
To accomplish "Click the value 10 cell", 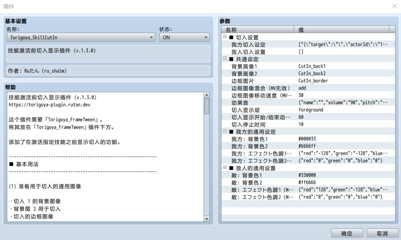I will click(x=301, y=124).
